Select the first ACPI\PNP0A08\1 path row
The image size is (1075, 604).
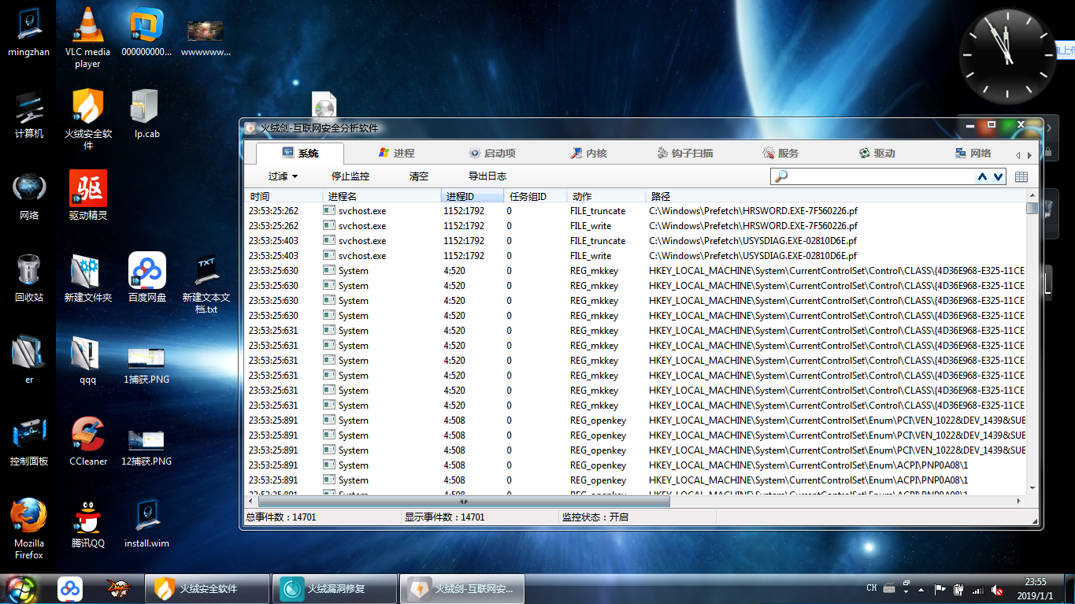coord(636,465)
